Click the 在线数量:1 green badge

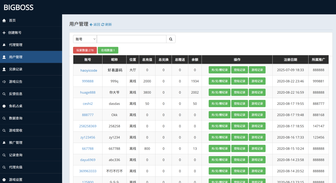pyautogui.click(x=108, y=50)
